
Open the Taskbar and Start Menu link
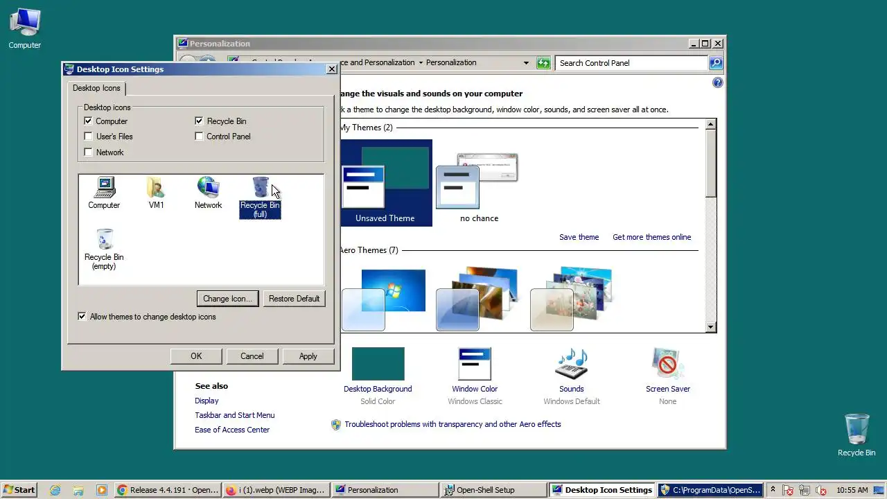235,415
